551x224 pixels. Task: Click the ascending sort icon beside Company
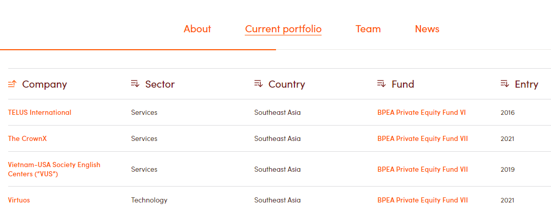point(12,84)
